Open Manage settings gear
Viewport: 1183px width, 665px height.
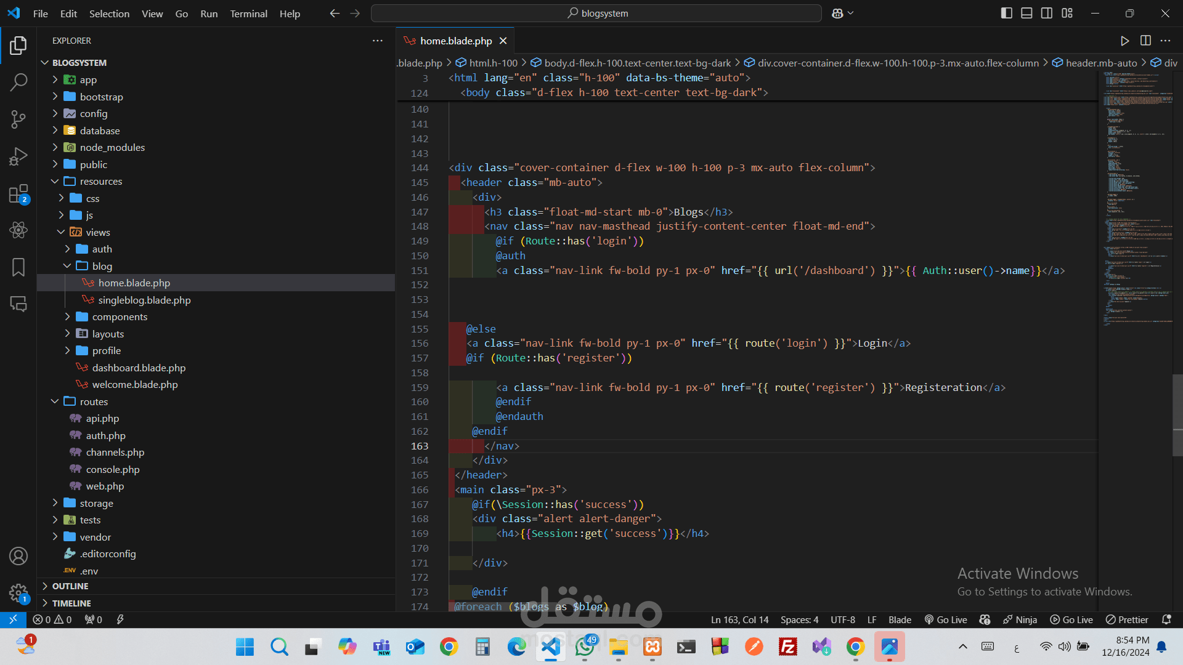(x=18, y=593)
